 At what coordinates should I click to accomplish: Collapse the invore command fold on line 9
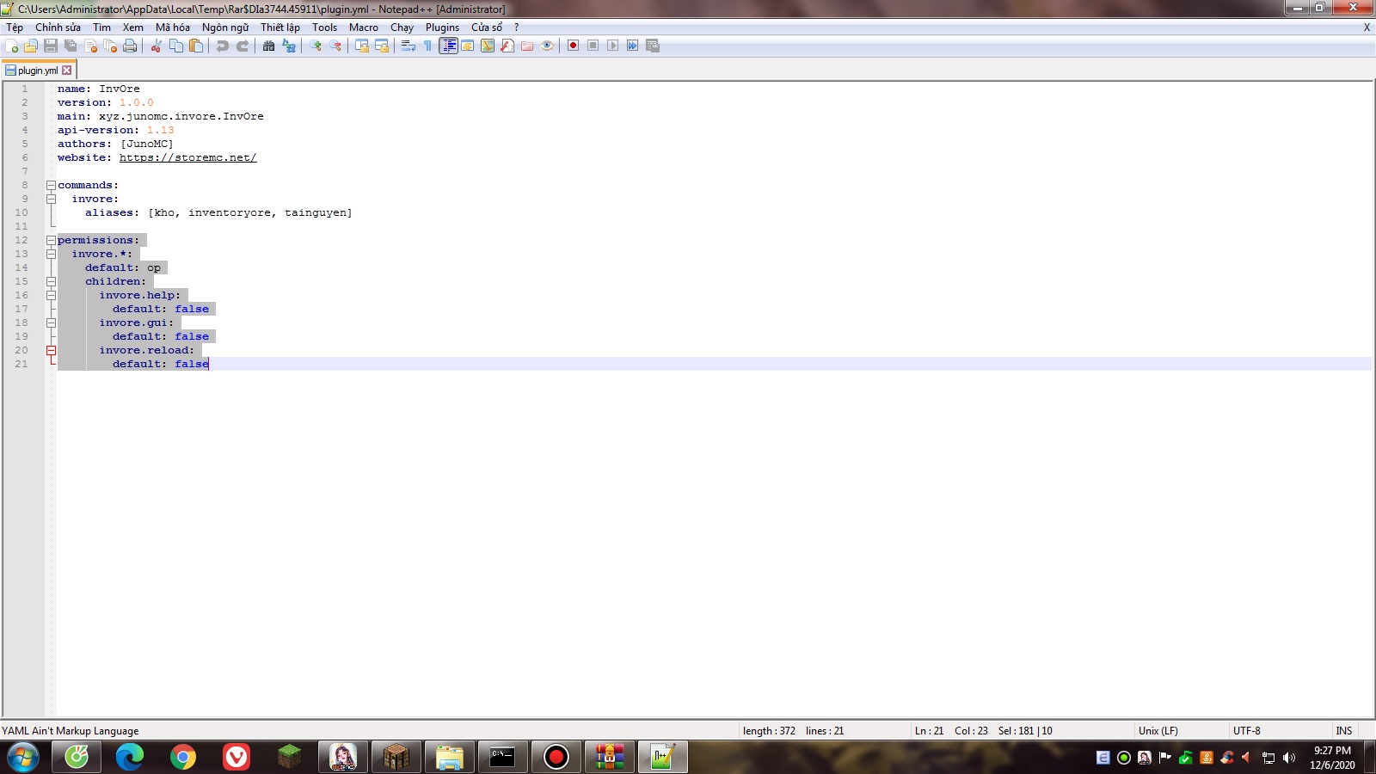click(51, 199)
